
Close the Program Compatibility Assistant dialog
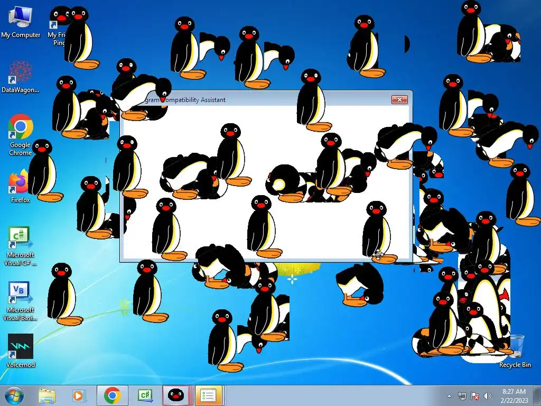[399, 100]
